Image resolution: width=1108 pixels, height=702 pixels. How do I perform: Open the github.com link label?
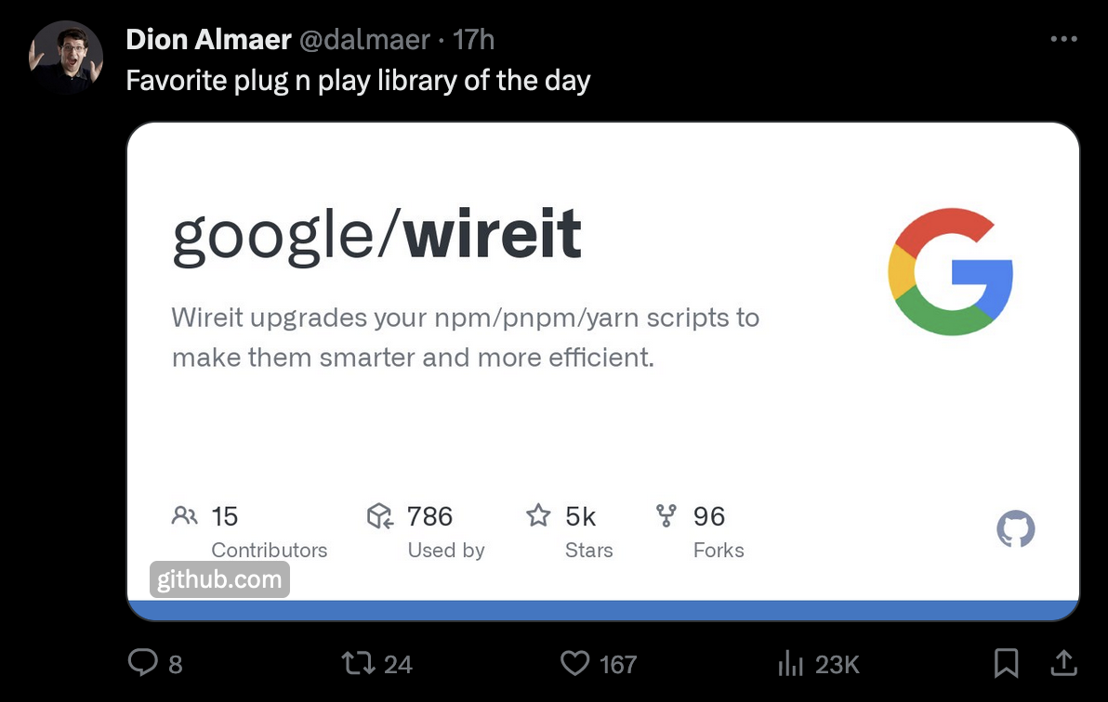(219, 578)
